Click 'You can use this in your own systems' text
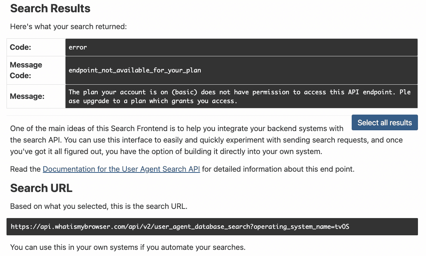The width and height of the screenshot is (426, 256). tap(128, 247)
